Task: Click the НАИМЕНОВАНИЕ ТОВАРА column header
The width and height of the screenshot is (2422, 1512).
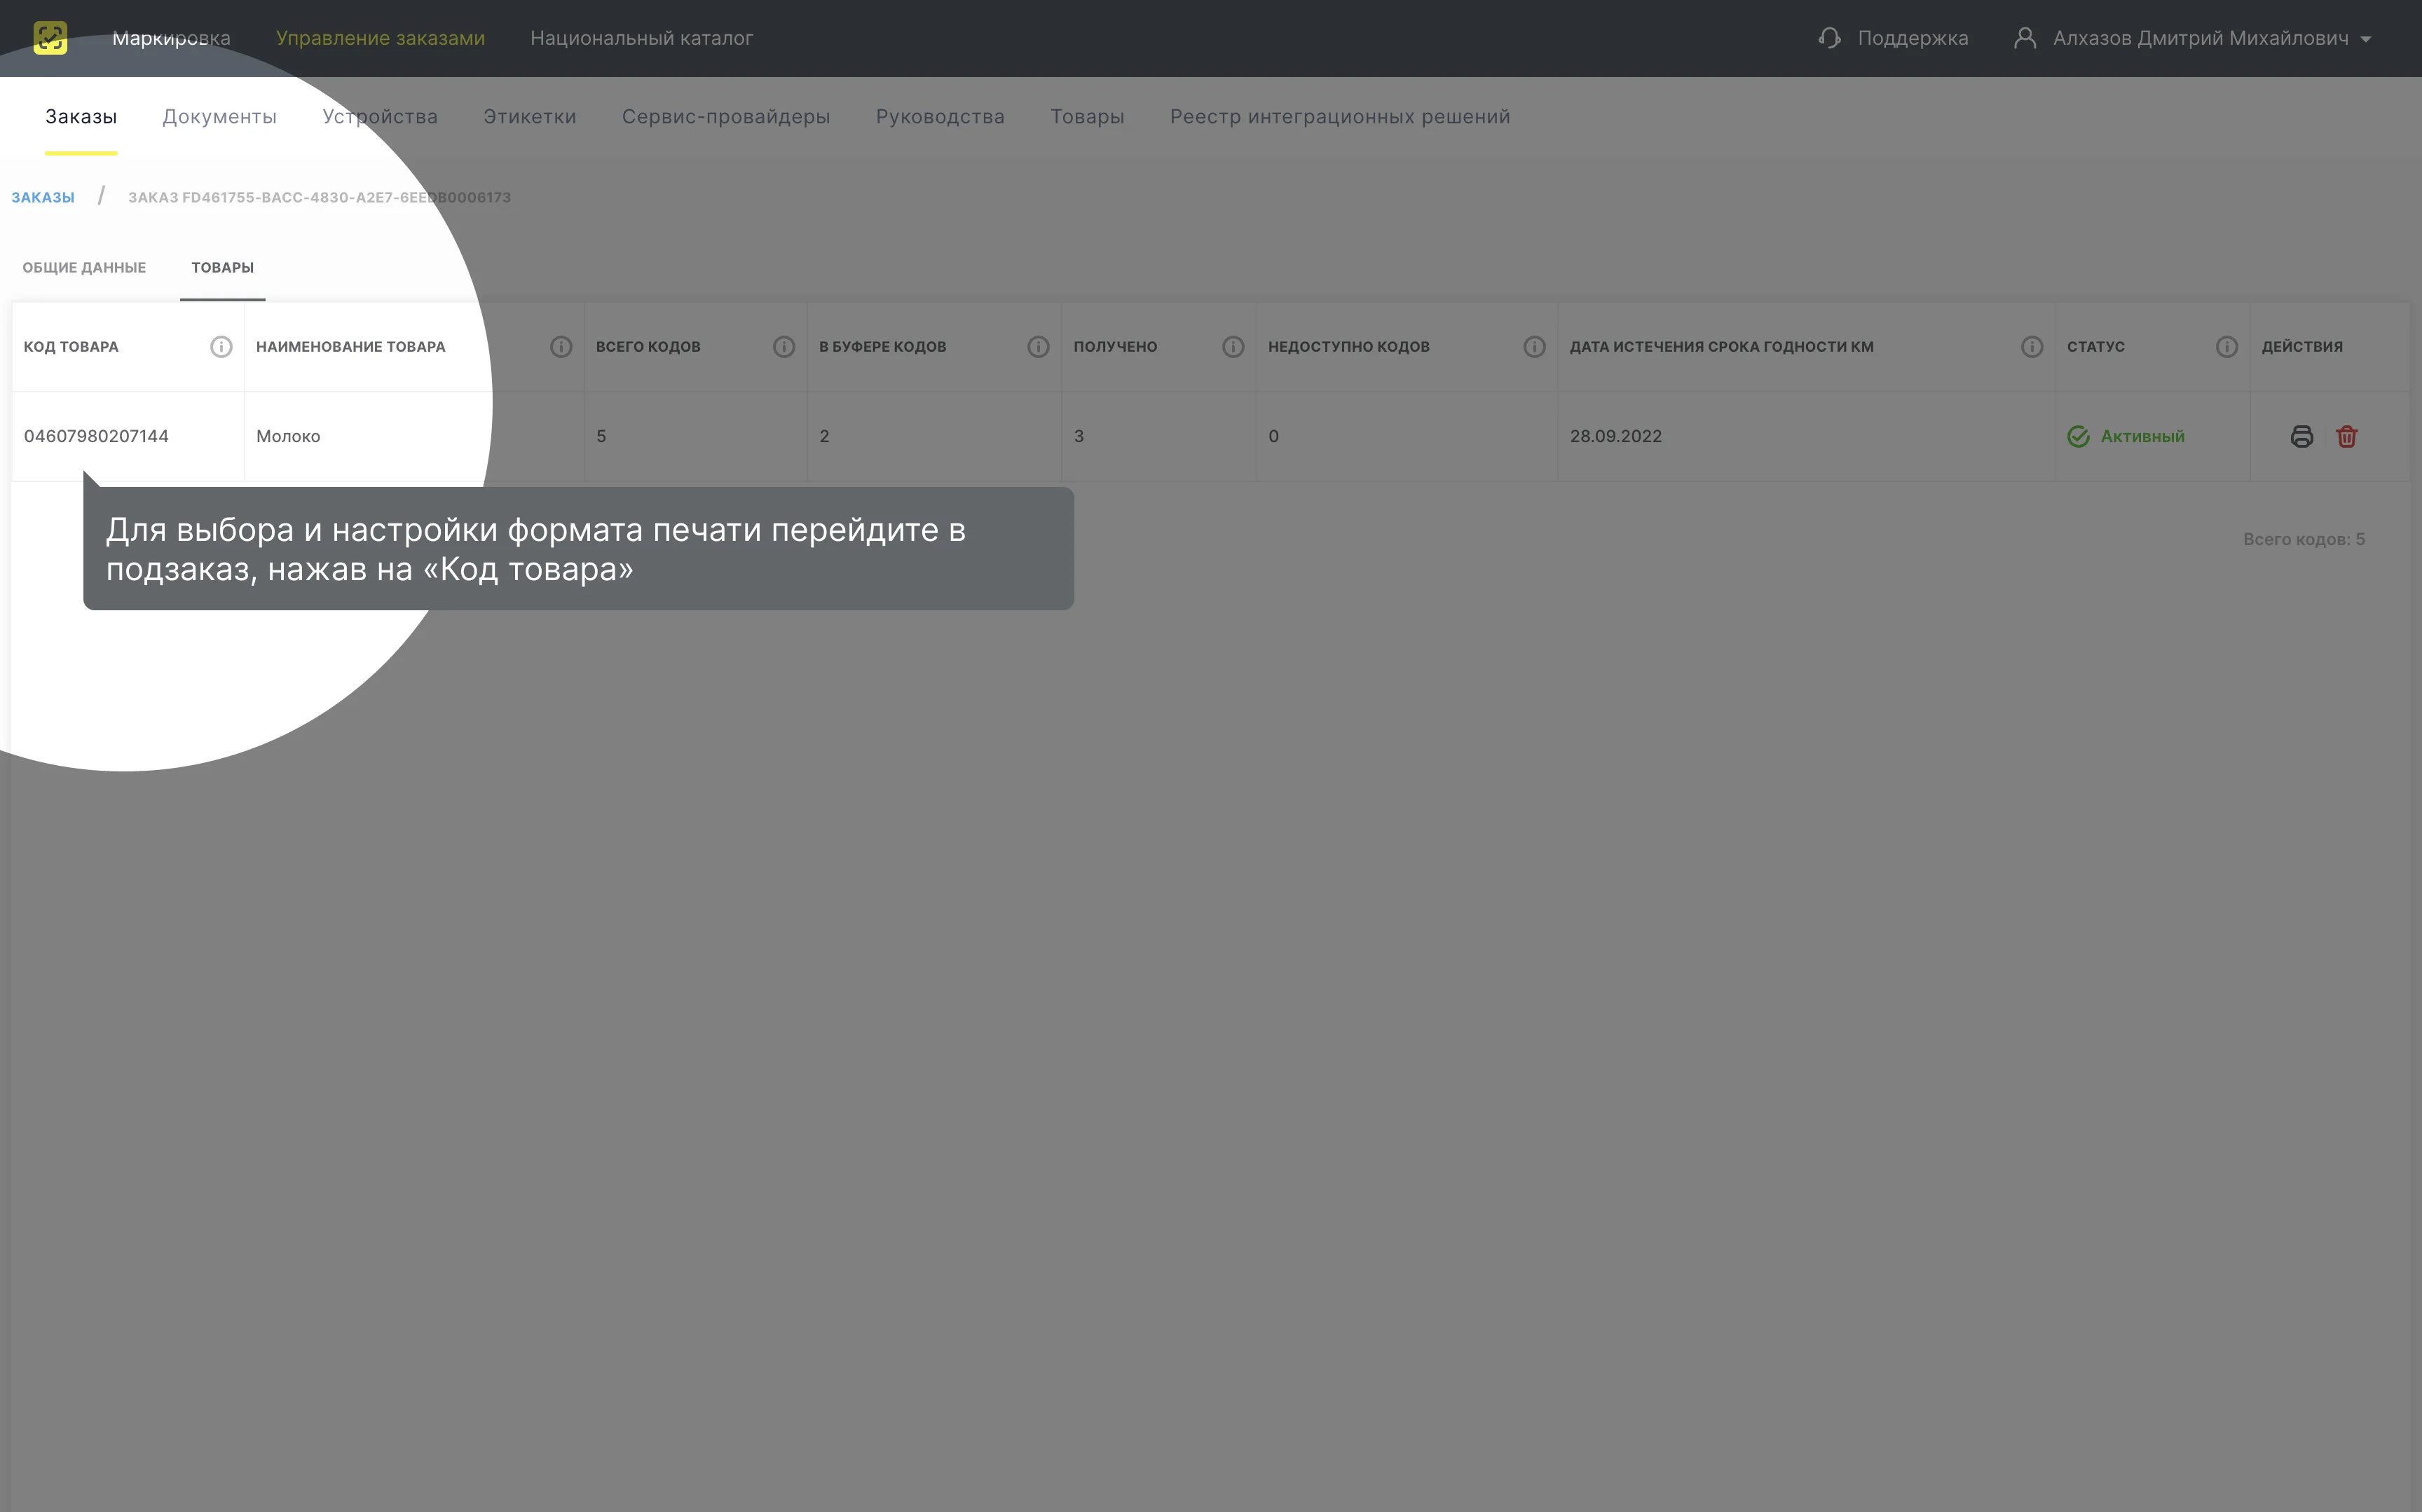Action: (x=351, y=347)
